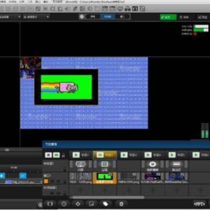Image resolution: width=210 pixels, height=210 pixels.
Task: Click the last icon in top toolbar
Action: (142, 9)
